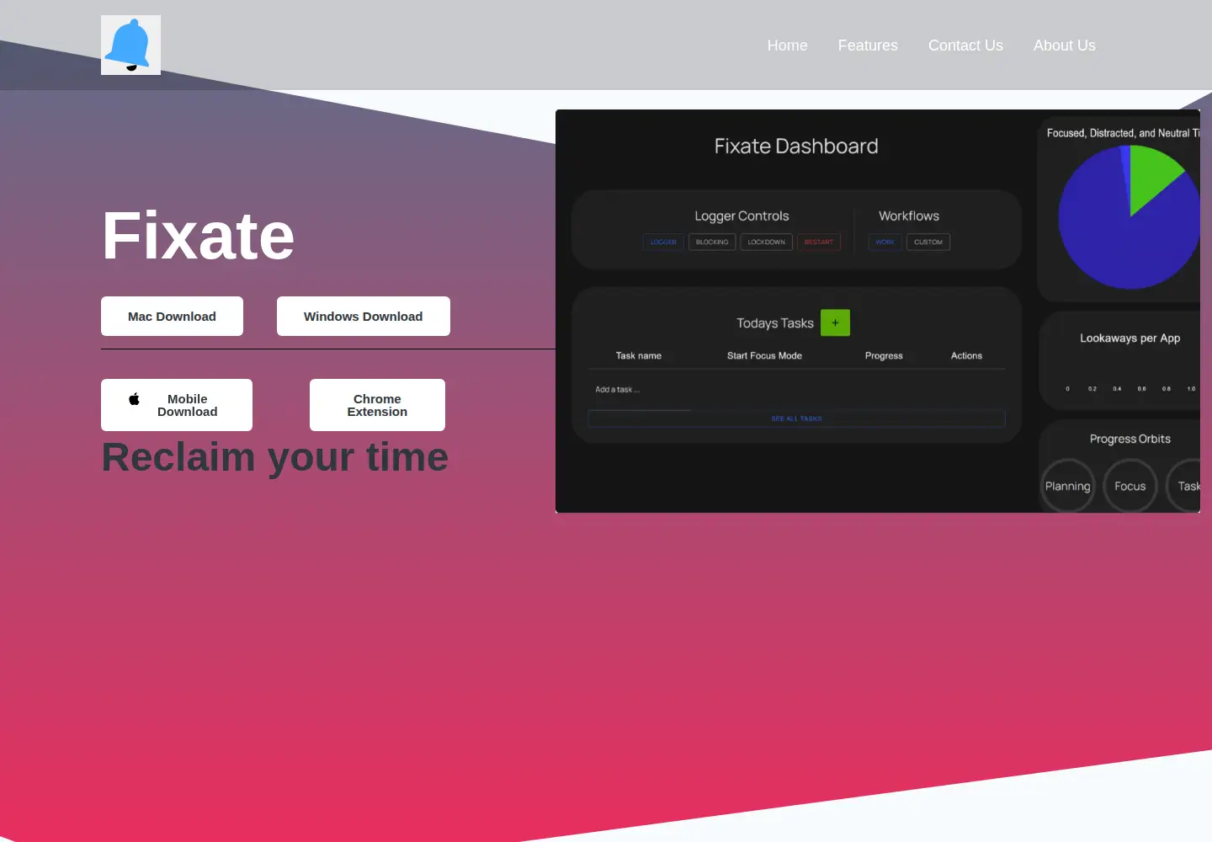Image resolution: width=1212 pixels, height=842 pixels.
Task: Click the blue bell Fixate logo
Action: tap(130, 45)
